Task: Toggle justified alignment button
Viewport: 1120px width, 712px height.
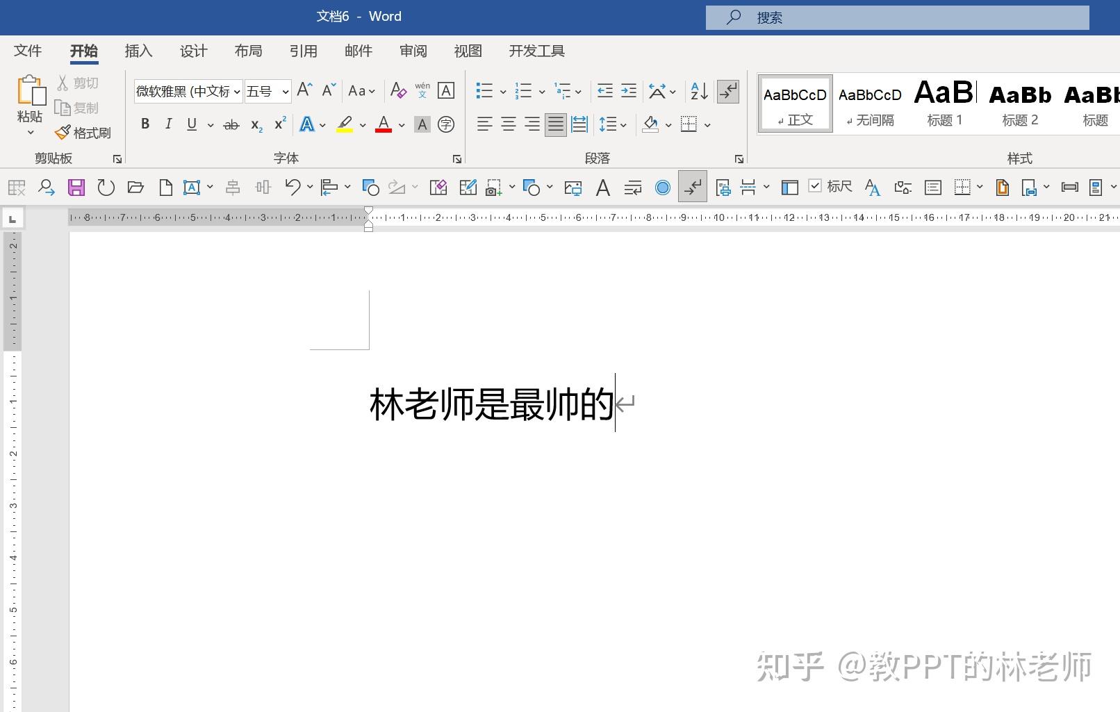Action: (x=556, y=124)
